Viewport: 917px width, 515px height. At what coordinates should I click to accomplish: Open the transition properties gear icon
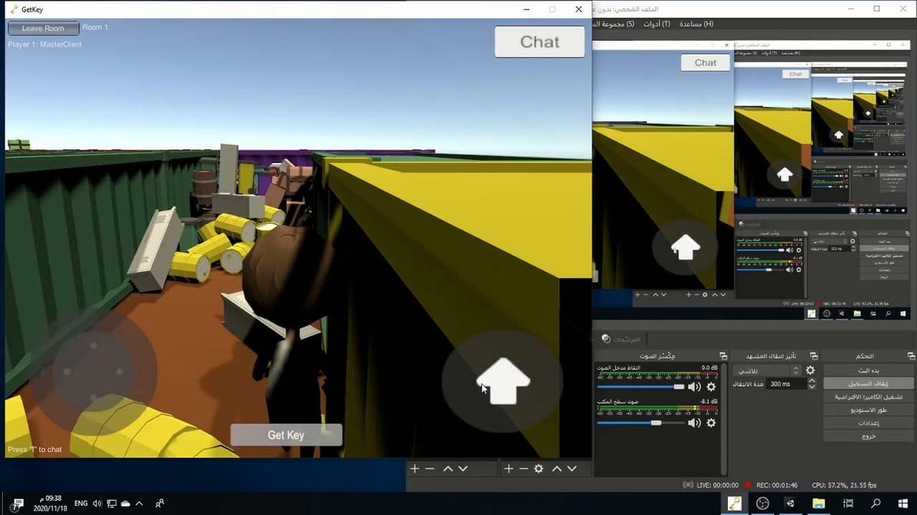click(x=810, y=371)
